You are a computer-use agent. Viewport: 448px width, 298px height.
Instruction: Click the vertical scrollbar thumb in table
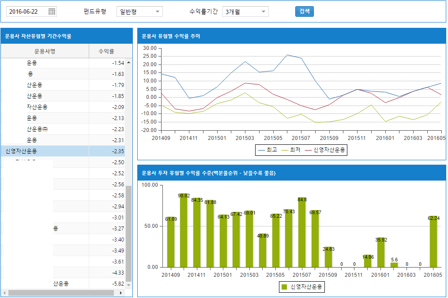[129, 233]
